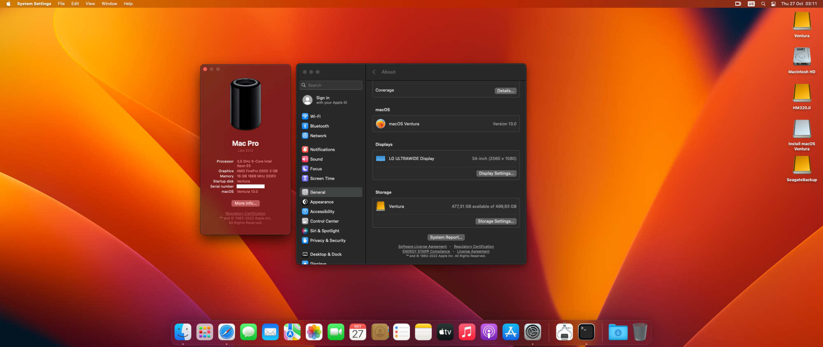Viewport: 823px width, 347px height.
Task: Open Apple menu
Action: pyautogui.click(x=8, y=4)
